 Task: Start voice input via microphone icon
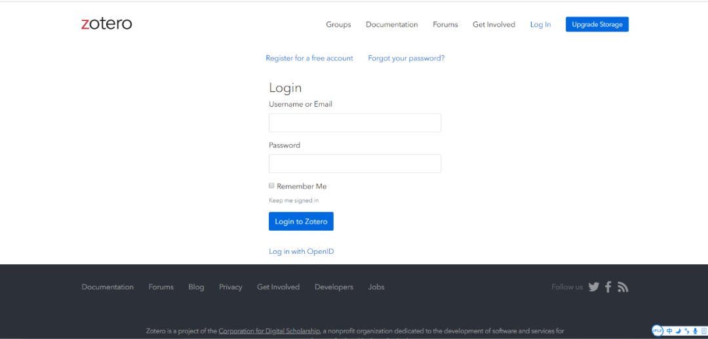696,331
